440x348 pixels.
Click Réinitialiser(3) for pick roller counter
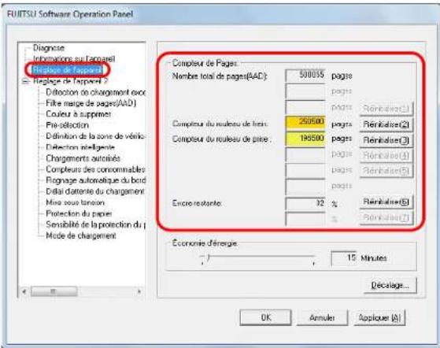pyautogui.click(x=386, y=140)
